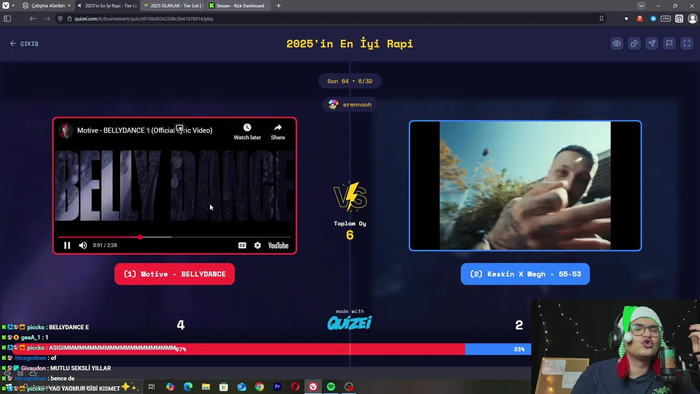The height and width of the screenshot is (394, 700).
Task: Seek on the YouTube progress bar
Action: point(174,237)
